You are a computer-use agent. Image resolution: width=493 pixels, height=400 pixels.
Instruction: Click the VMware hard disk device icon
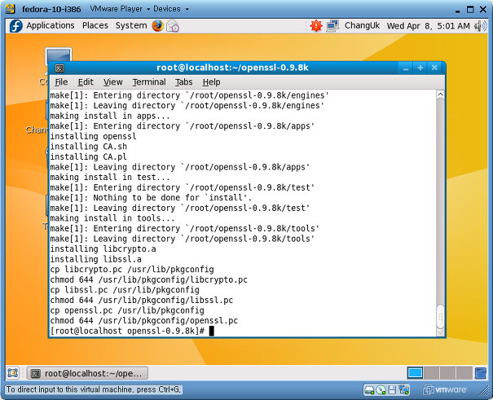click(369, 390)
